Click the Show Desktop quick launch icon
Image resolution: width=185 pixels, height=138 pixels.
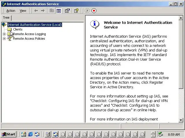point(24,134)
